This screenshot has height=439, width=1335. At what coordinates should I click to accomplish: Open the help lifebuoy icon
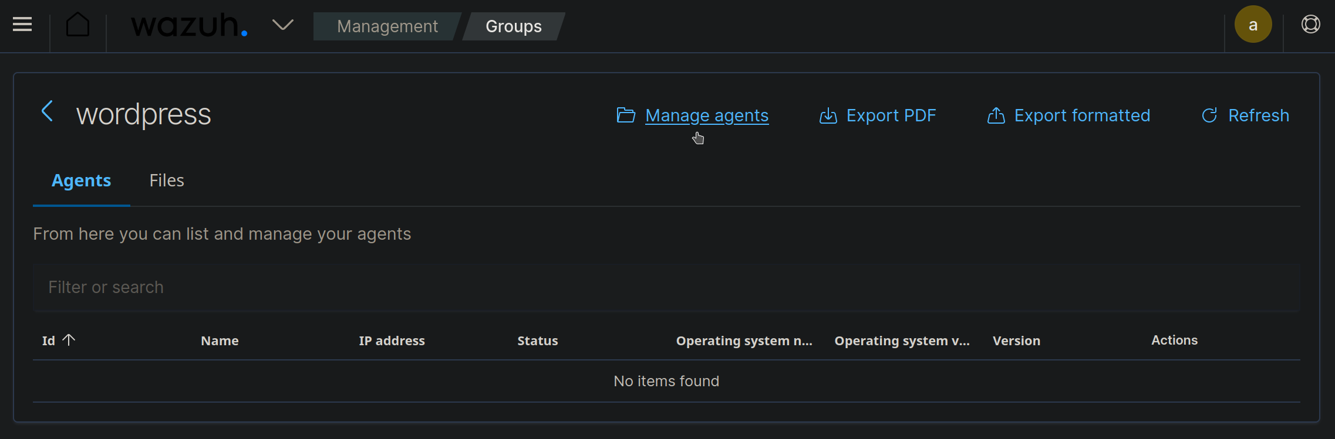[x=1310, y=25]
